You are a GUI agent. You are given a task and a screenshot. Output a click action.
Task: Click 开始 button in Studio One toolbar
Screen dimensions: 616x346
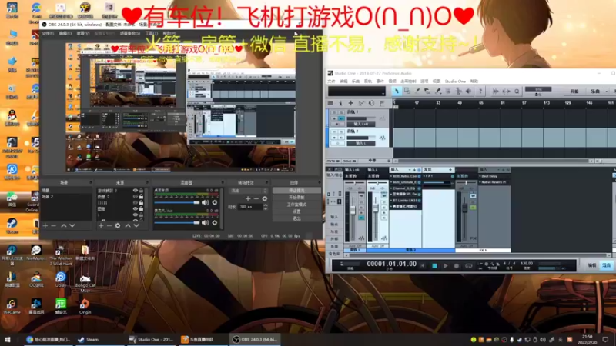574,91
